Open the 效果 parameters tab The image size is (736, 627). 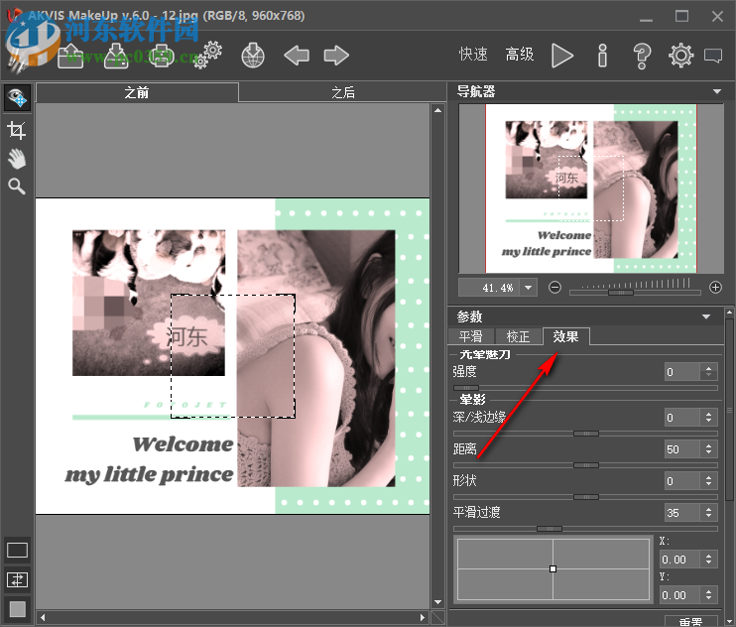(565, 336)
